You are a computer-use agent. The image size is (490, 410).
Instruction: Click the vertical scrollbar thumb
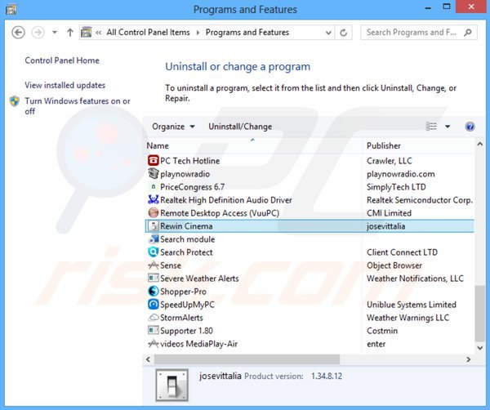[479, 314]
